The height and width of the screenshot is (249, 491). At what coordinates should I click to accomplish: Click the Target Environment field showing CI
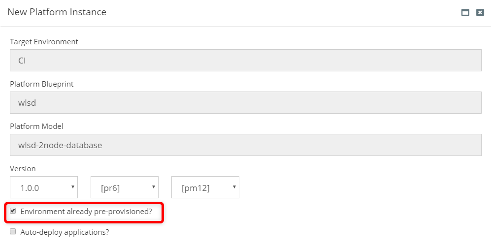click(245, 61)
